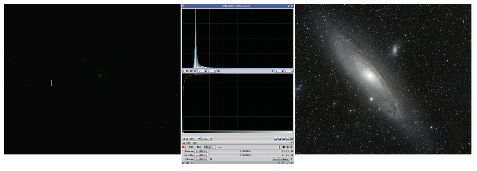477x171 pixels.
Task: Click blue double-arrow icon beside lower zoom spinboxes
Action: (x=272, y=71)
